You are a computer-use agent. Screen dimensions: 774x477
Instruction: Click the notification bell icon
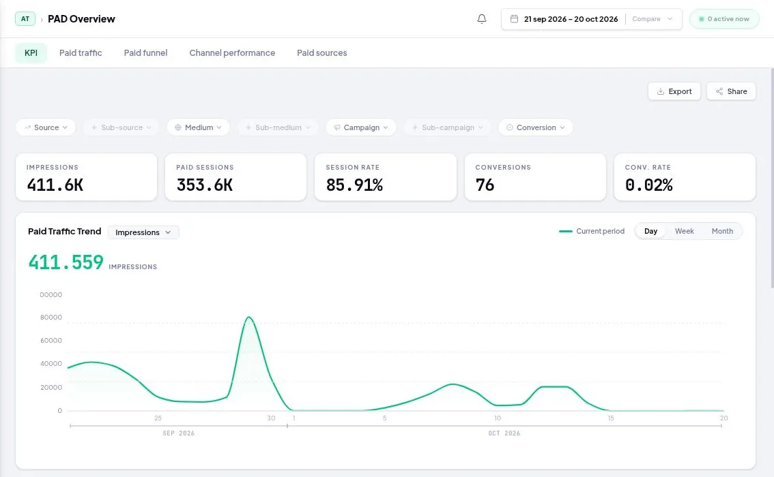pyautogui.click(x=482, y=18)
